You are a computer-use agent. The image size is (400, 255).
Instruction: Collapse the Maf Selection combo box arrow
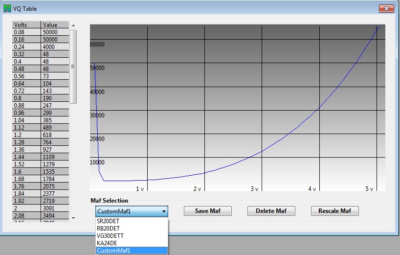point(164,211)
